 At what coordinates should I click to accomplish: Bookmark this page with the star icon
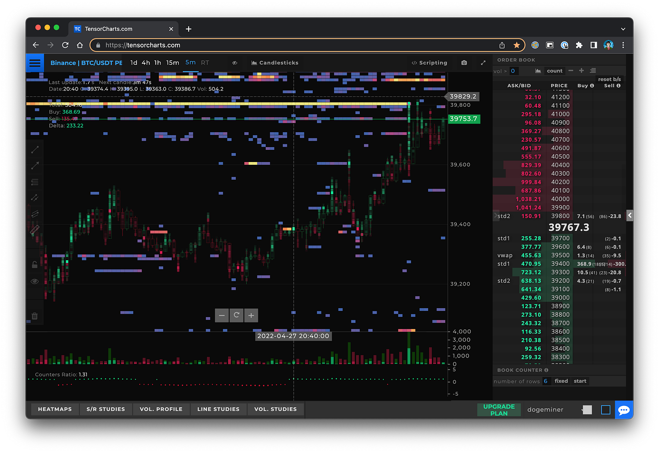click(516, 45)
